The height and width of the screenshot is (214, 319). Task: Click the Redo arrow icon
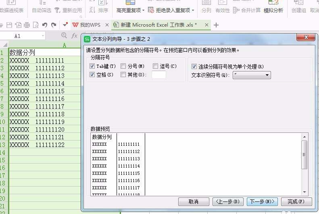click(54, 25)
